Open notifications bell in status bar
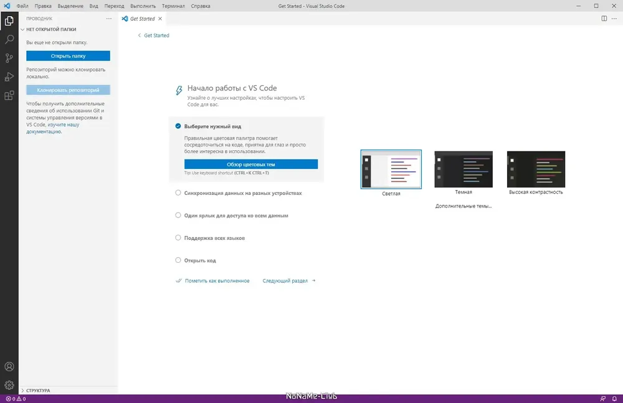Viewport: 623px width, 403px height. click(x=614, y=399)
